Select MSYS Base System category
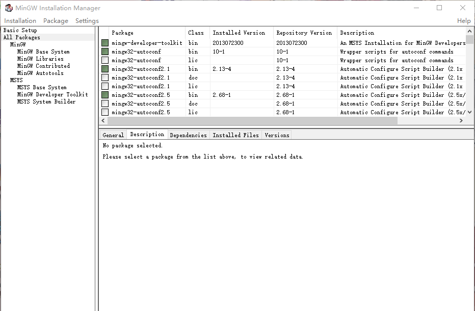 click(x=42, y=87)
